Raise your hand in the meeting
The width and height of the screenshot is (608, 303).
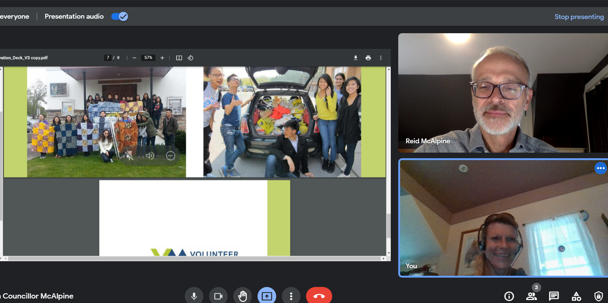tap(243, 296)
